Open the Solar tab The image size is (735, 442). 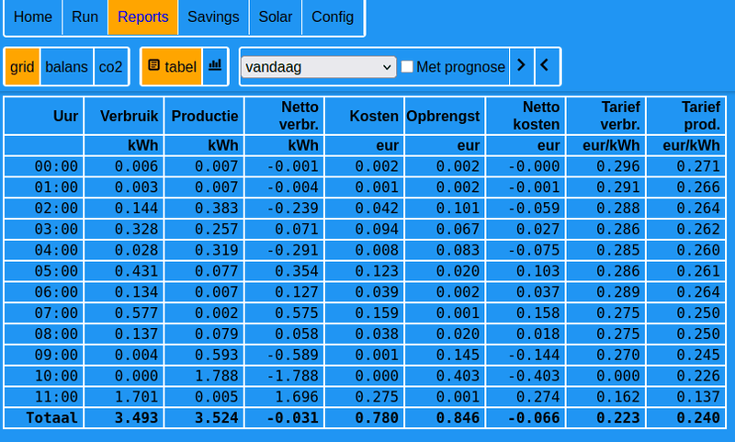coord(276,17)
